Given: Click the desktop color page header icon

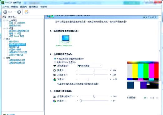Looking at the screenshot, I should [x=51, y=17].
